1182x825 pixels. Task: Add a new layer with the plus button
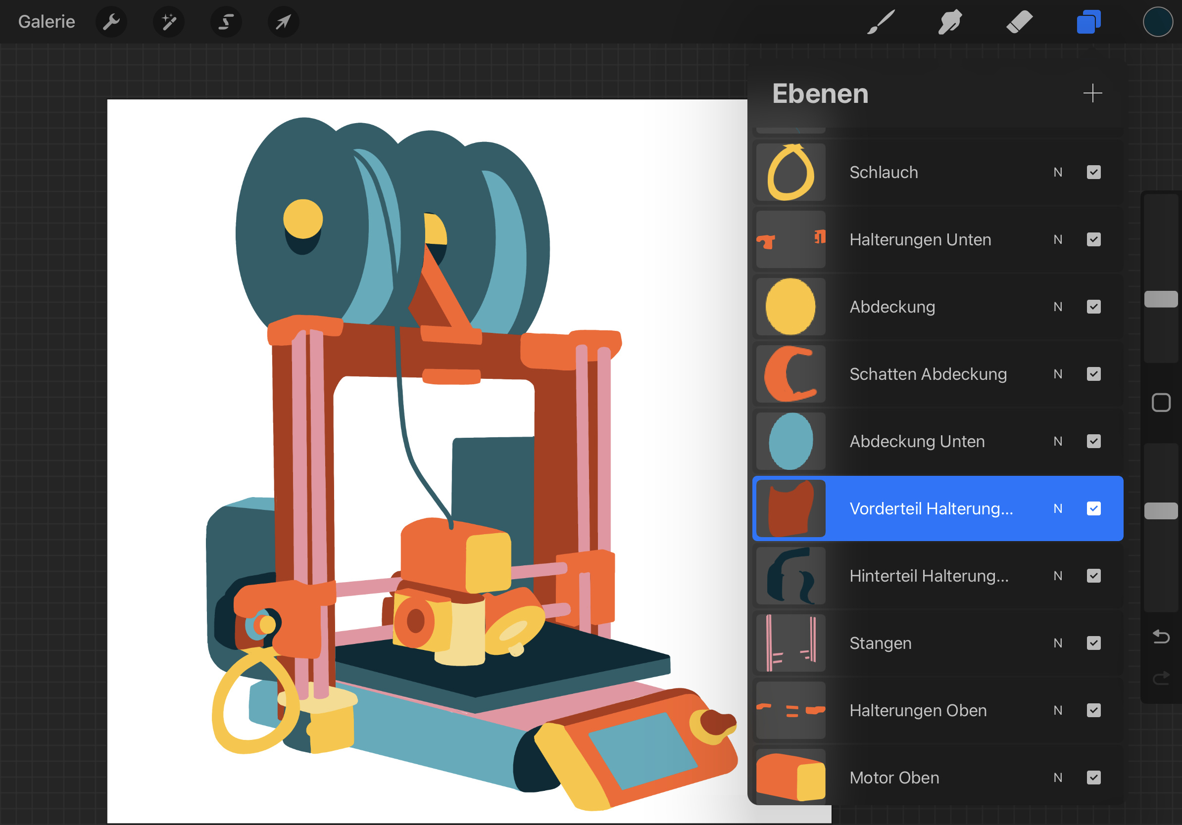click(x=1093, y=93)
